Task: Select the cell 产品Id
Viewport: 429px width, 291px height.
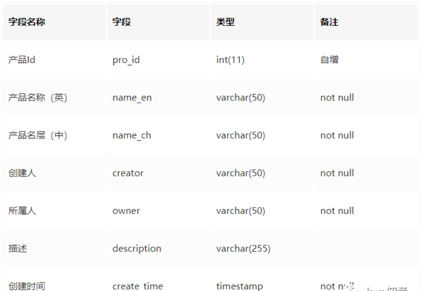Action: (x=54, y=60)
